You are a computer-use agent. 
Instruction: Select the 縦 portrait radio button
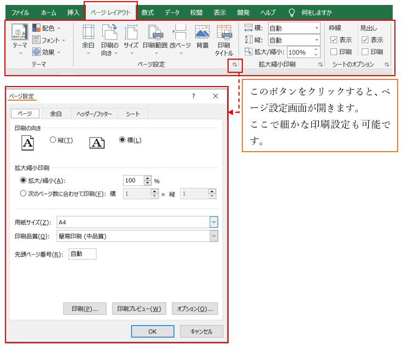[53, 140]
